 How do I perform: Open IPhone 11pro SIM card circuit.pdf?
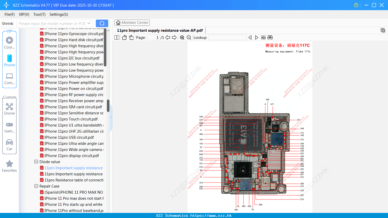(x=71, y=107)
